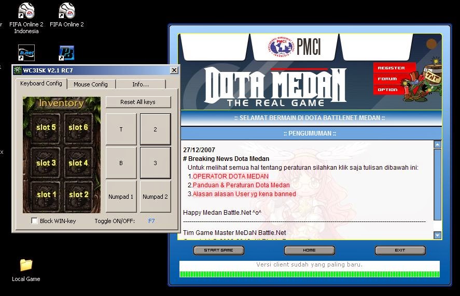Click the green update progress bar
The image size is (460, 296).
pos(310,274)
